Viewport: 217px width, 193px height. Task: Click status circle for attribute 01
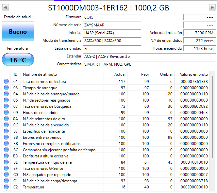6,81
